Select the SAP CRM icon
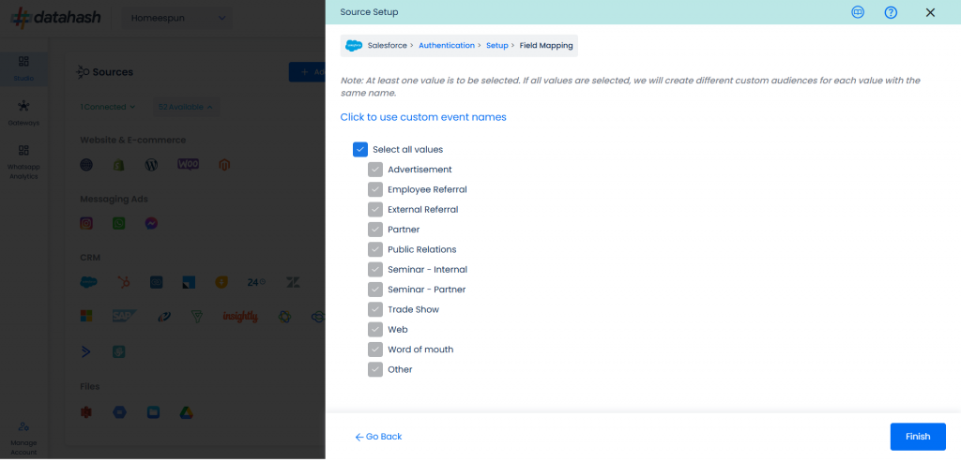961x462 pixels. point(125,317)
